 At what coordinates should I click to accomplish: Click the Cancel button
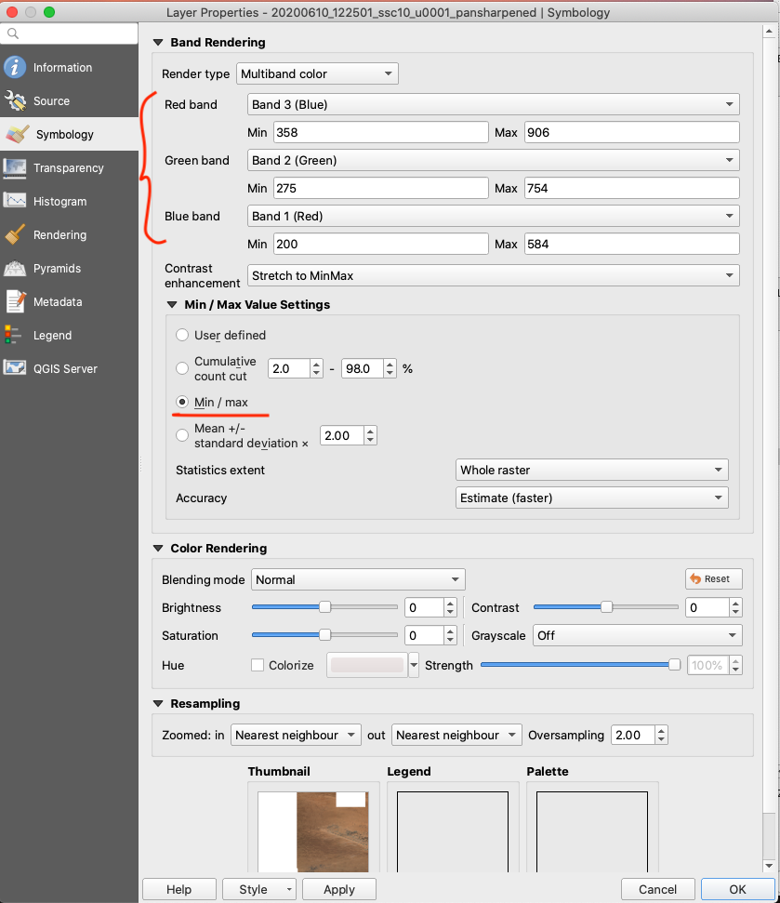coord(657,889)
